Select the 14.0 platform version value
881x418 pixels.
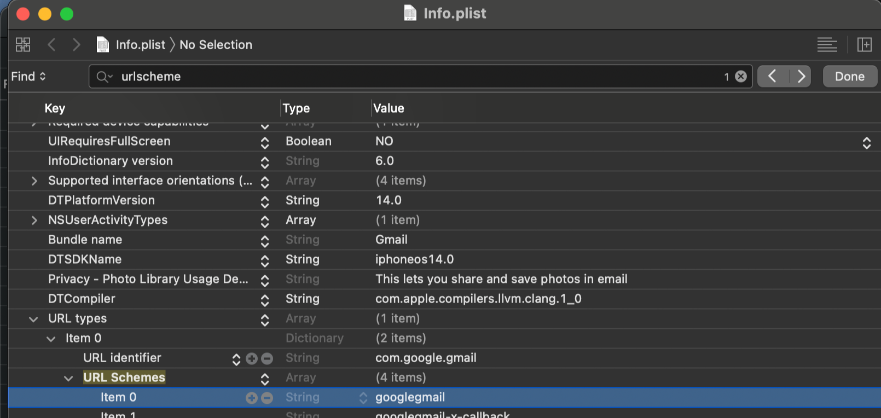coord(389,200)
